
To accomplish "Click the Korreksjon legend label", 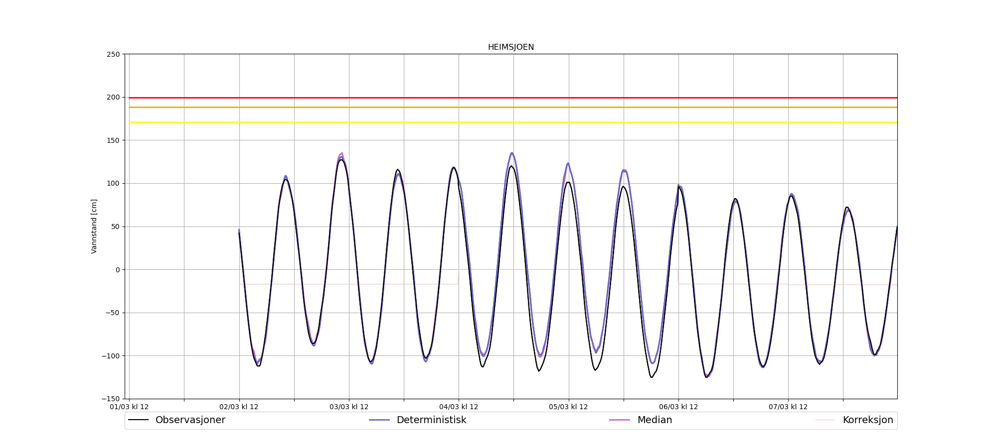I will click(x=867, y=420).
